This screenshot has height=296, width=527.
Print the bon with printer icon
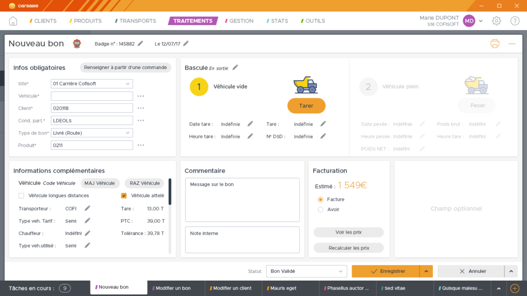pyautogui.click(x=495, y=44)
